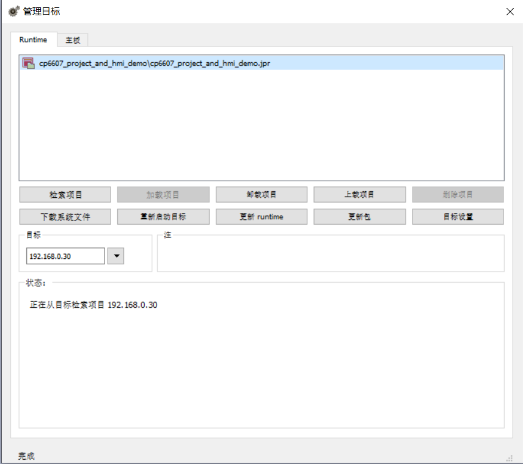
Task: Click the gear icon in the title bar
Action: pyautogui.click(x=13, y=11)
